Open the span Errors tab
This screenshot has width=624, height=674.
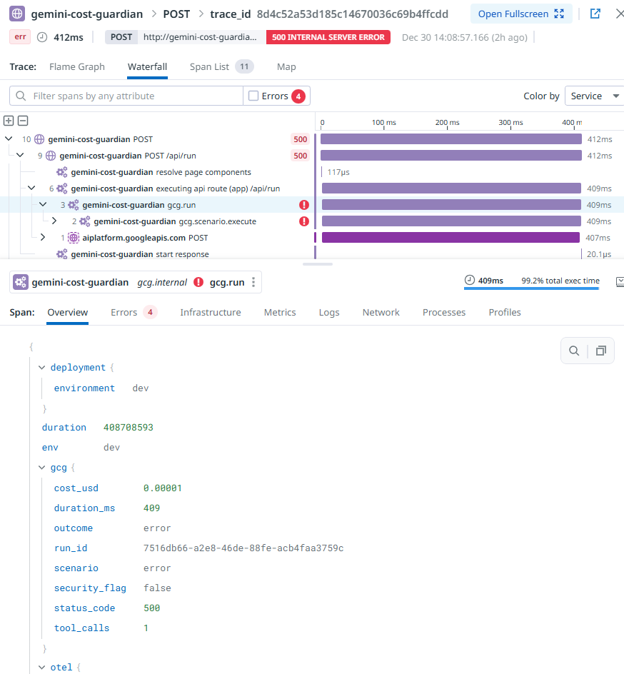tap(134, 313)
